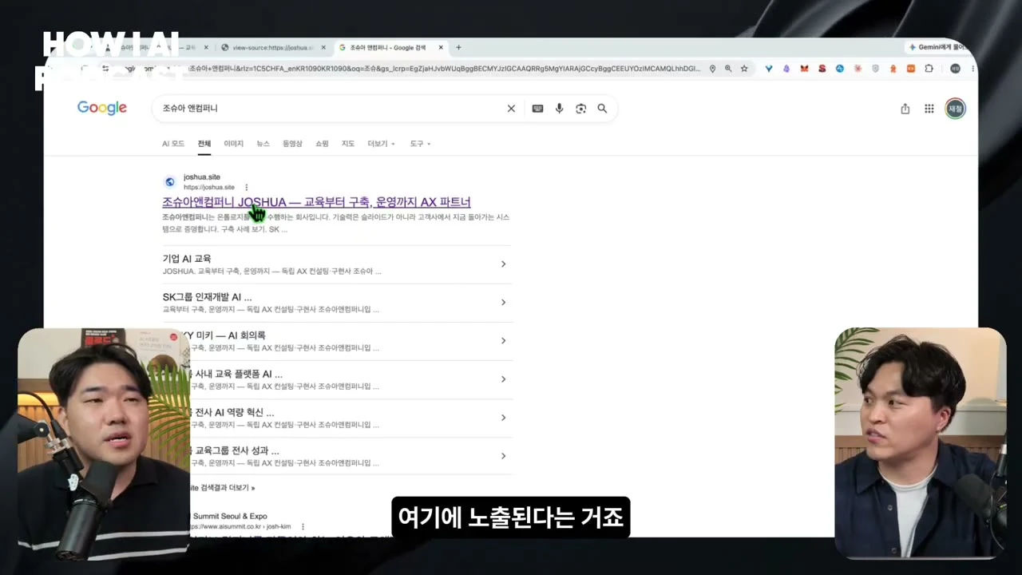Screen dimensions: 1022x575
Task: Open the SK그룹 인재개발 AI sitelink chevron
Action: (503, 303)
